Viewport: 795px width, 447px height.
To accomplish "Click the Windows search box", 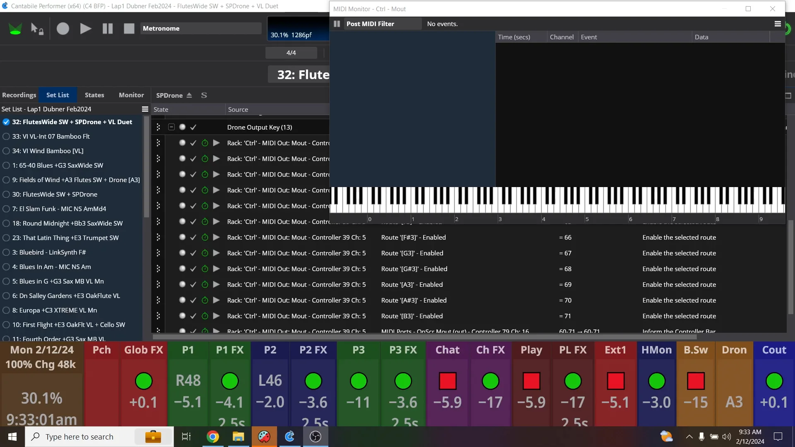I will tap(99, 437).
